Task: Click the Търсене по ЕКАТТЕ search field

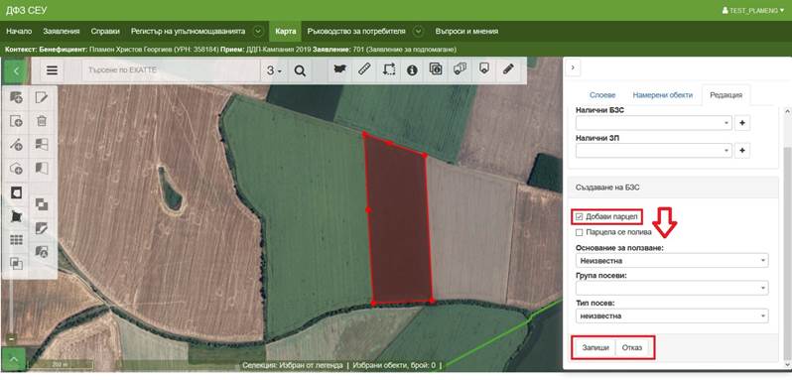Action: [x=171, y=70]
